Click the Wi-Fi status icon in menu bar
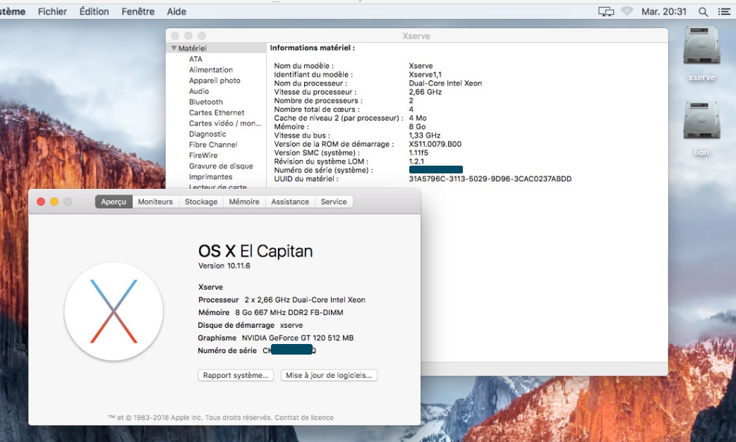 627,11
